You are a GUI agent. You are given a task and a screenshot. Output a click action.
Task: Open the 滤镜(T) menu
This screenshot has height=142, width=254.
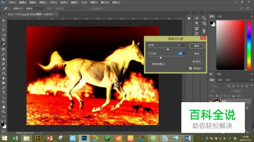click(75, 3)
